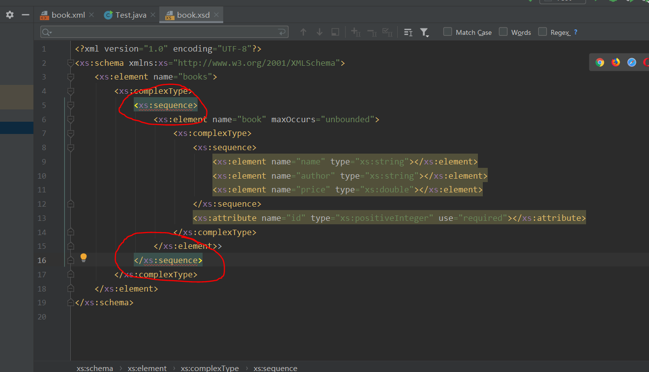Open regex help question mark
The image size is (649, 372).
(x=576, y=32)
